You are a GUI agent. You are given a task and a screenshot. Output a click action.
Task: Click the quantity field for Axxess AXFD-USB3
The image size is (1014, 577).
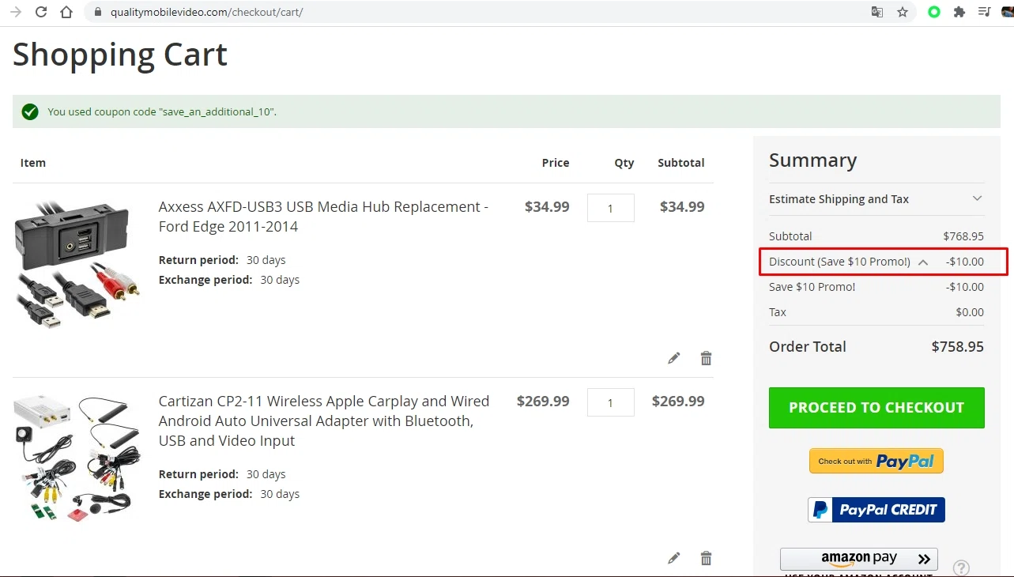coord(611,208)
